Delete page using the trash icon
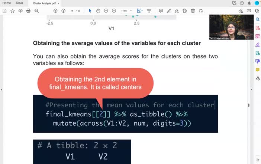261x164 pixels. (x=193, y=11)
